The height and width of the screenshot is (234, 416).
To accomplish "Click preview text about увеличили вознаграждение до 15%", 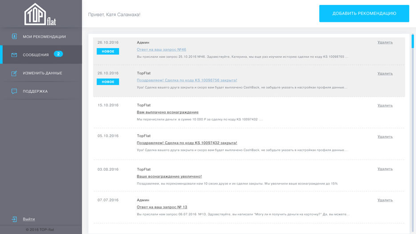I will (237, 184).
